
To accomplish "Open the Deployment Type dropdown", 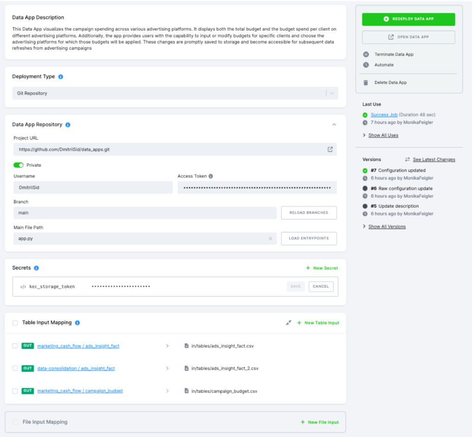I will 331,93.
